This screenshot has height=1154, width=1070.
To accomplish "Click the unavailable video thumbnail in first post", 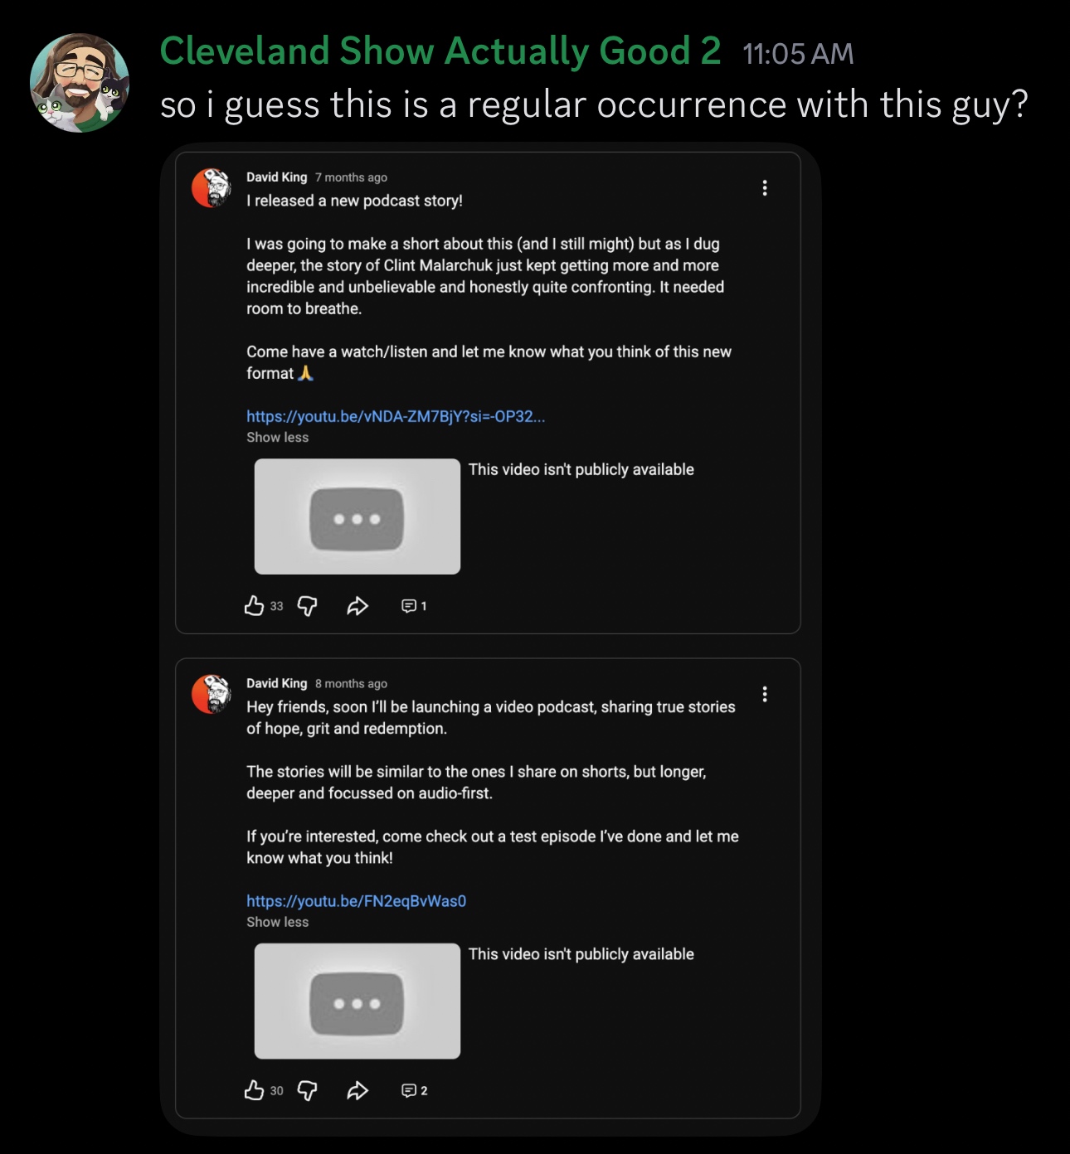I will tap(357, 516).
